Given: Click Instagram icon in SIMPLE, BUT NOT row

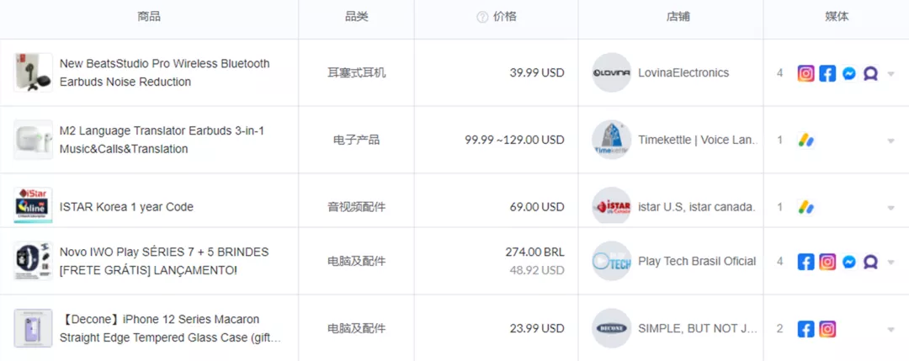Looking at the screenshot, I should click(828, 329).
